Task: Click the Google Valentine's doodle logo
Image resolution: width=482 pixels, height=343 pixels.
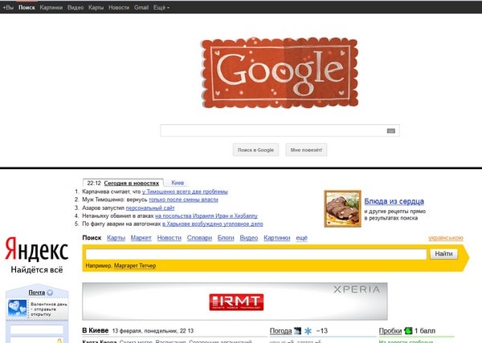Action: tap(280, 73)
